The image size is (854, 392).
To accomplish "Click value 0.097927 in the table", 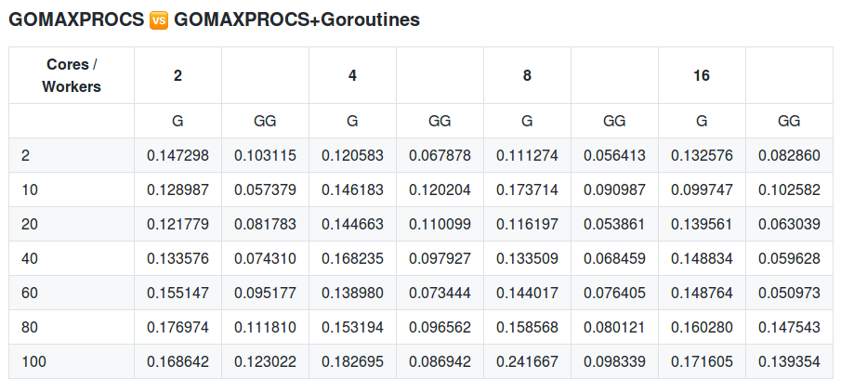I will click(440, 258).
